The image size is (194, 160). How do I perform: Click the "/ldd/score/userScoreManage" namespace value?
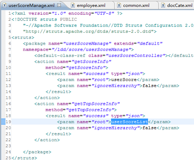pos(92,50)
